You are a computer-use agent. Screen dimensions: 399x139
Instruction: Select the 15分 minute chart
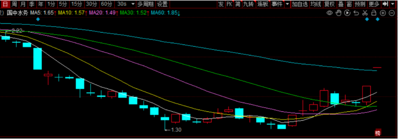(x=76, y=4)
